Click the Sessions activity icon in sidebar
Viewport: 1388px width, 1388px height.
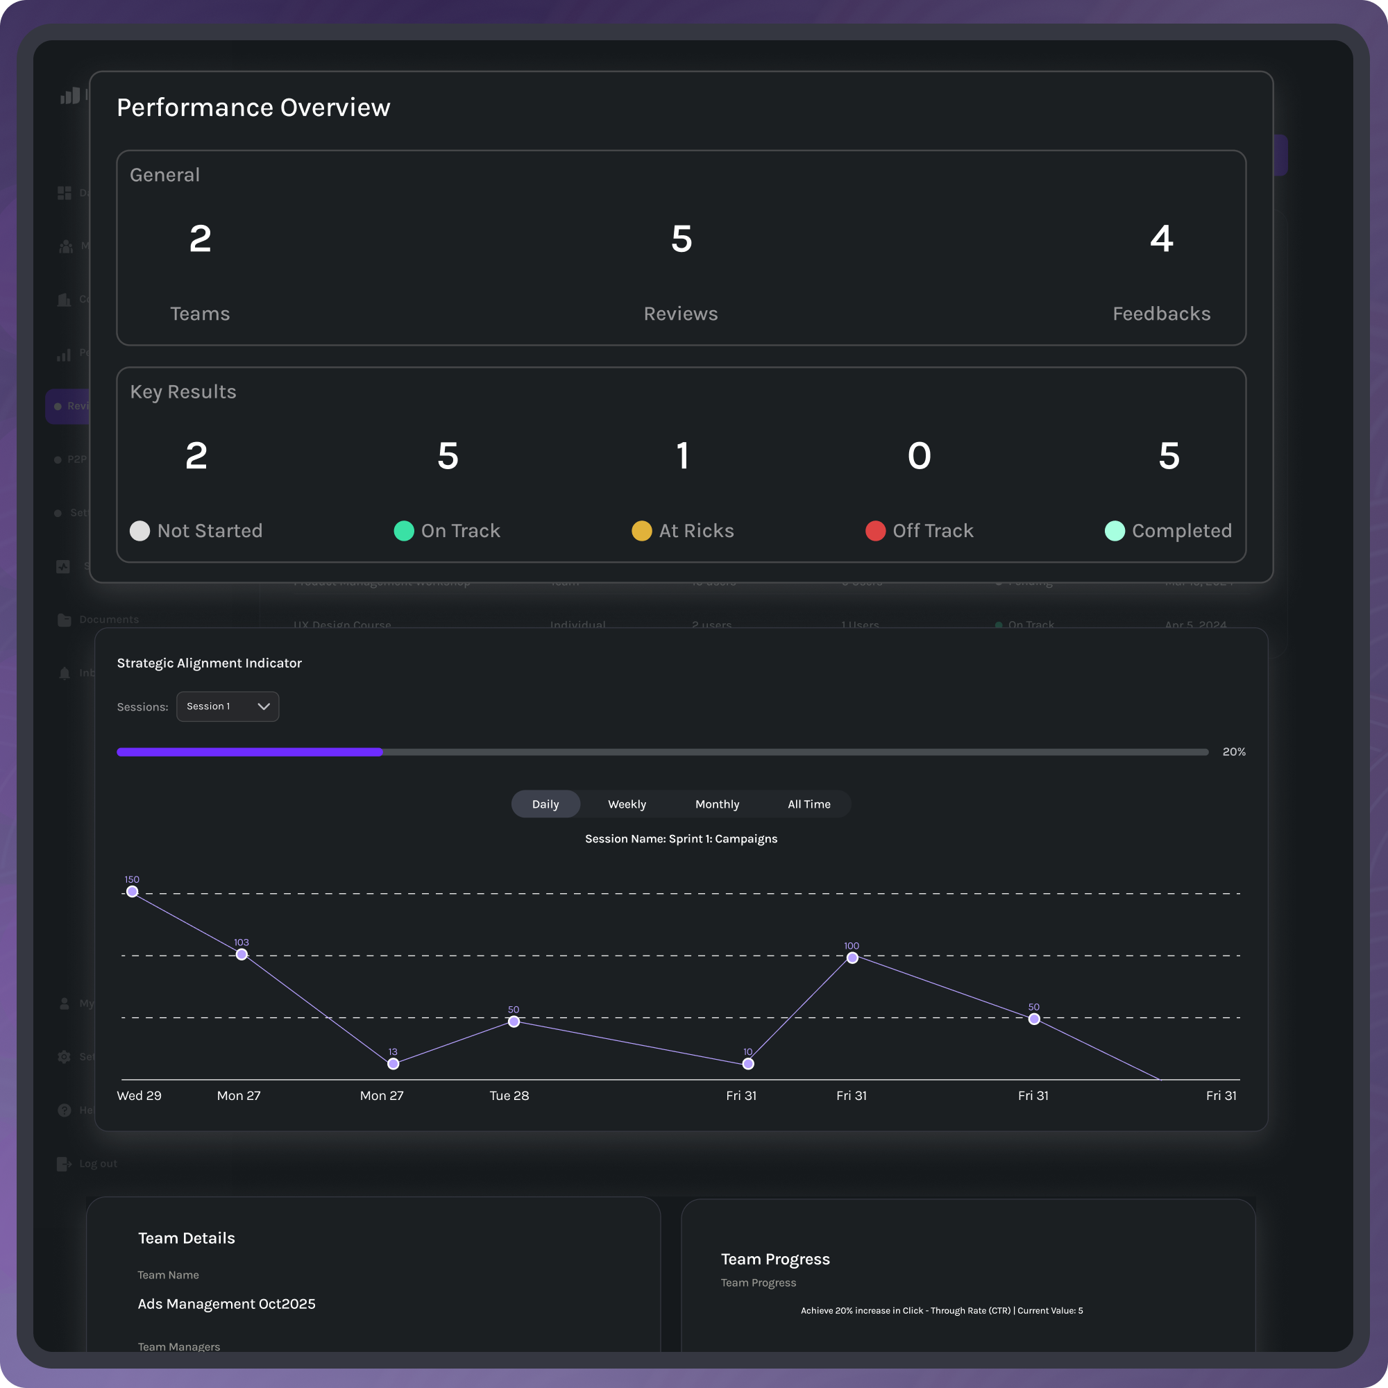coord(65,566)
